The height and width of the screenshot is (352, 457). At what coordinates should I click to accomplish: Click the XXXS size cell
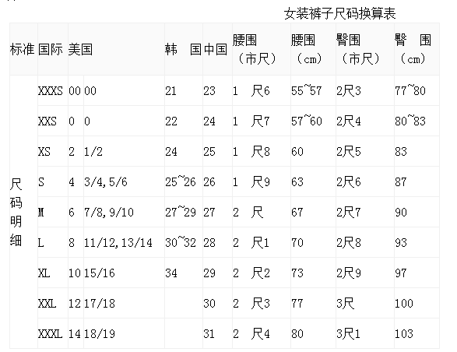pos(51,91)
